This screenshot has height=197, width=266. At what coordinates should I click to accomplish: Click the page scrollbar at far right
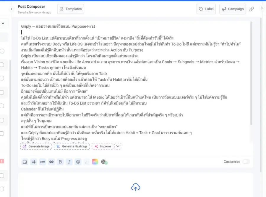pos(261,95)
